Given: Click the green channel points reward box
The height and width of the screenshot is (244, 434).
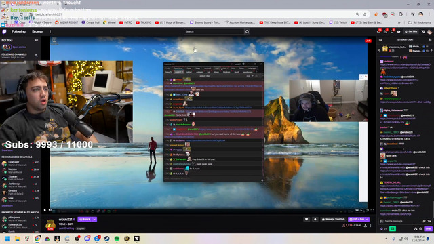Looking at the screenshot, I should (393, 229).
